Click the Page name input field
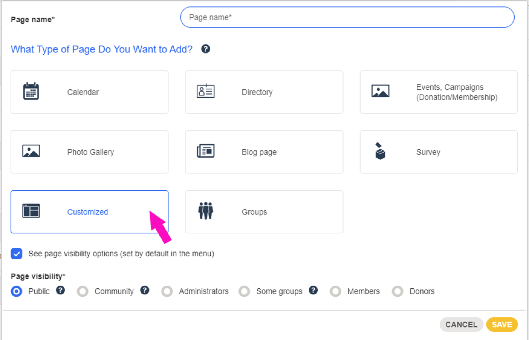 (347, 17)
